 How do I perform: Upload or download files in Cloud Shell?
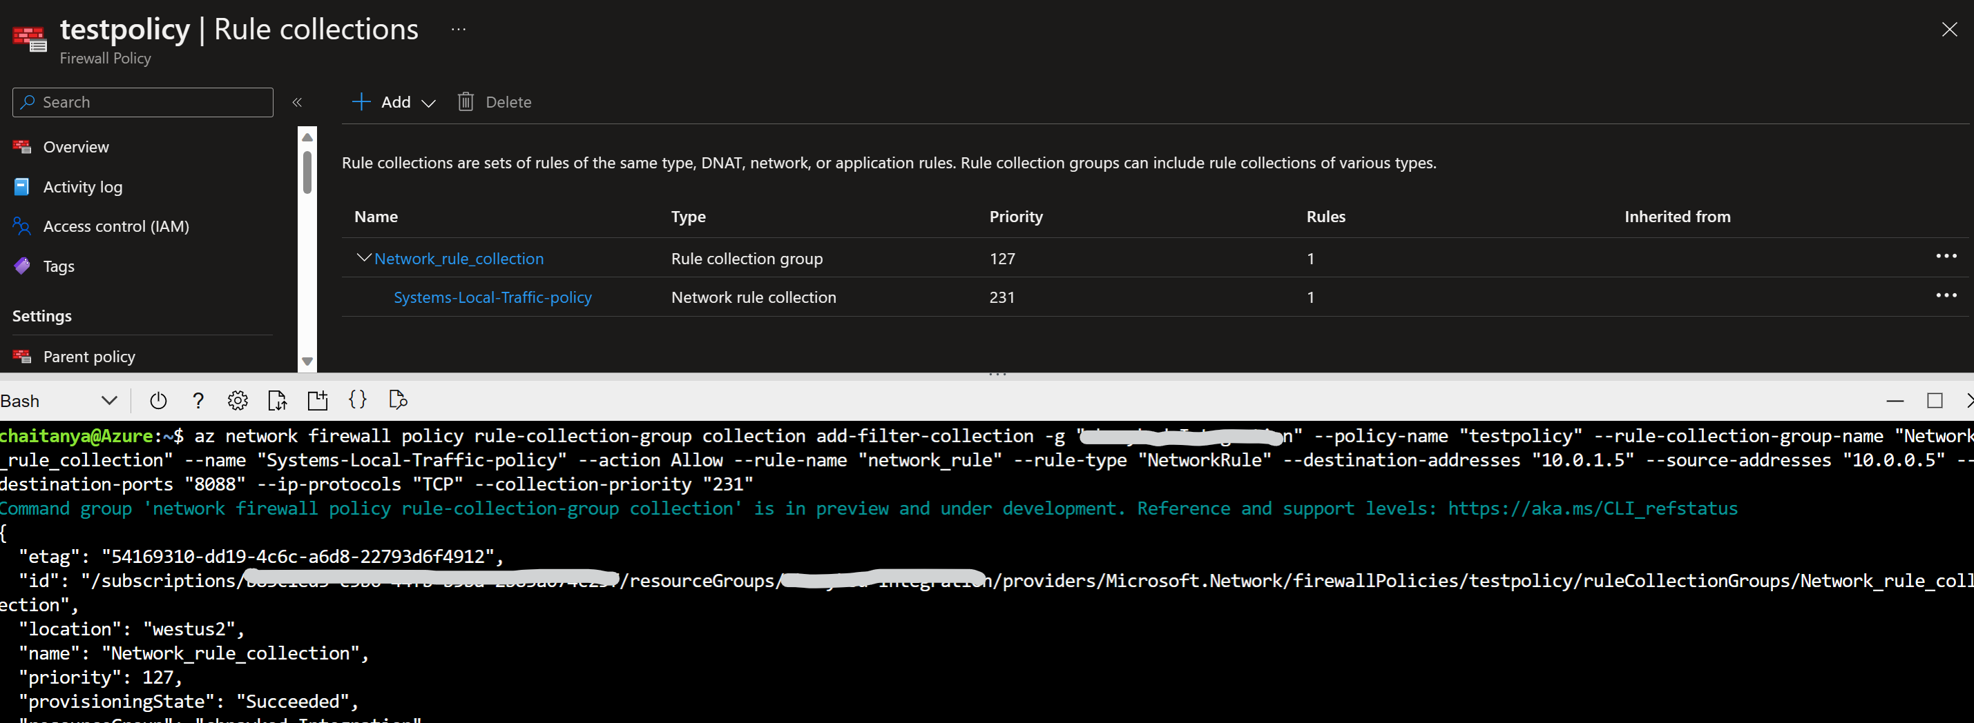278,399
